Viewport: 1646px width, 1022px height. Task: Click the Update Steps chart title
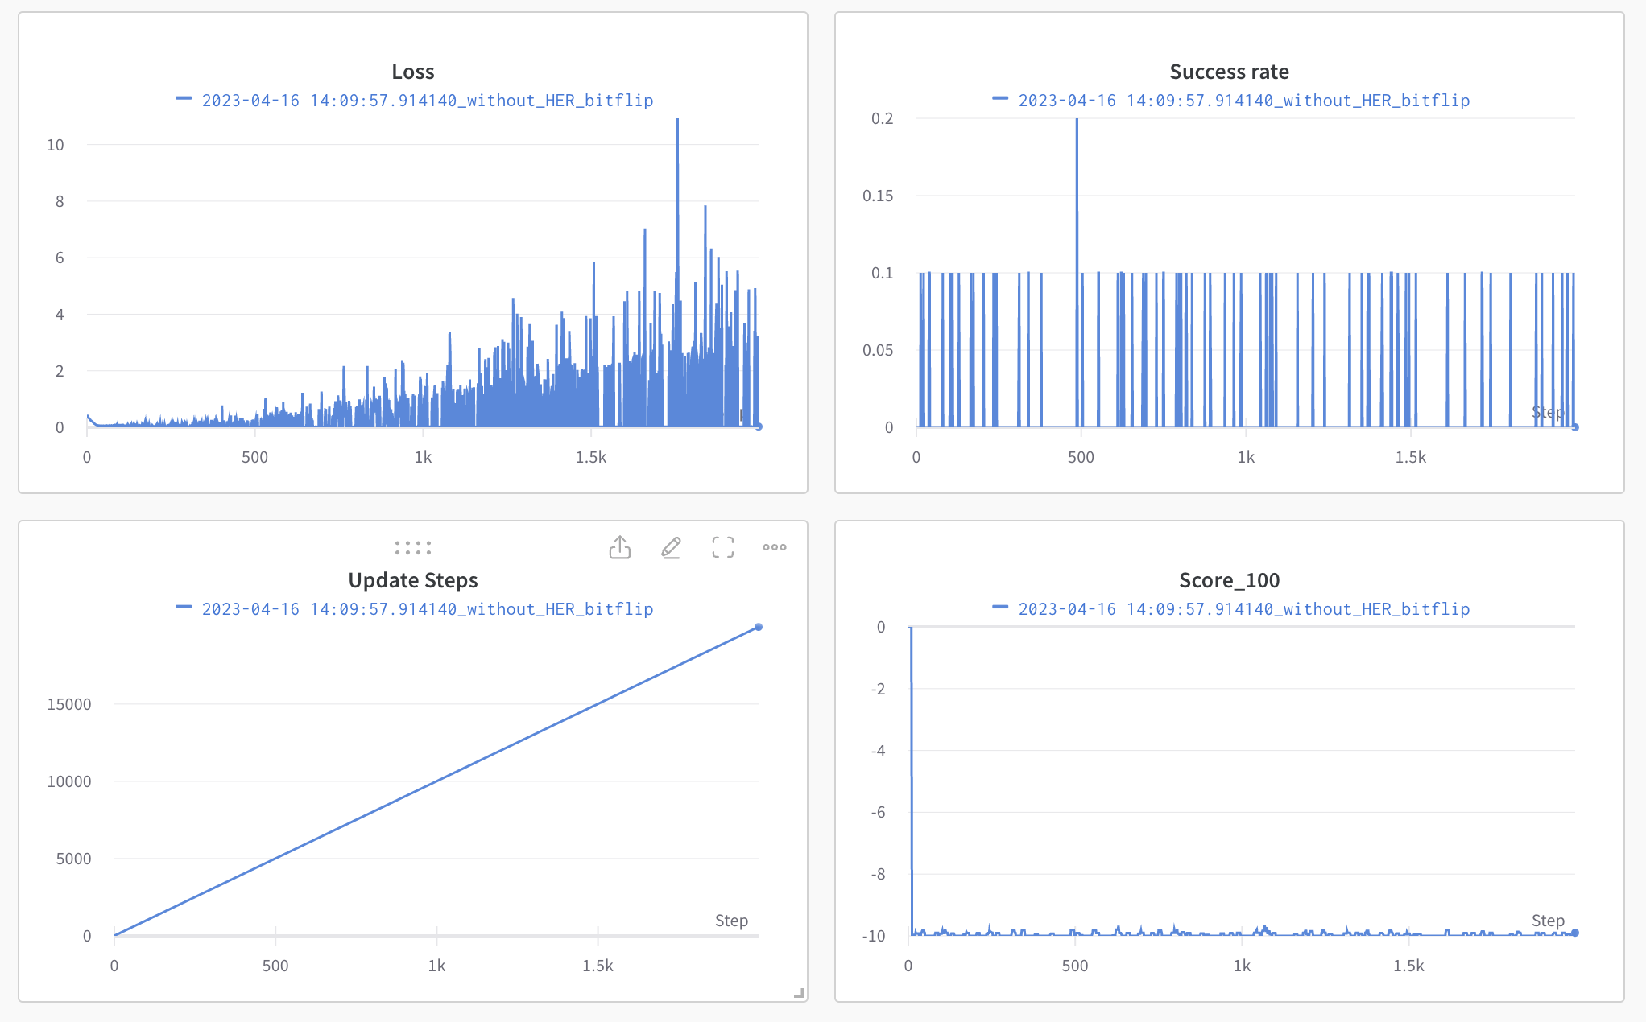[x=413, y=580]
